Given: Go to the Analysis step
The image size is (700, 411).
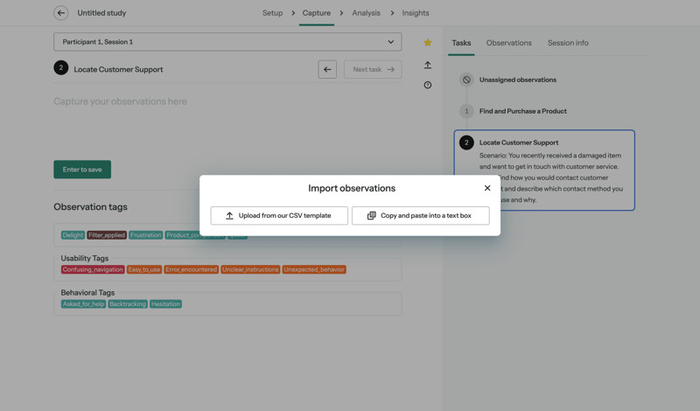Looking at the screenshot, I should [x=366, y=13].
